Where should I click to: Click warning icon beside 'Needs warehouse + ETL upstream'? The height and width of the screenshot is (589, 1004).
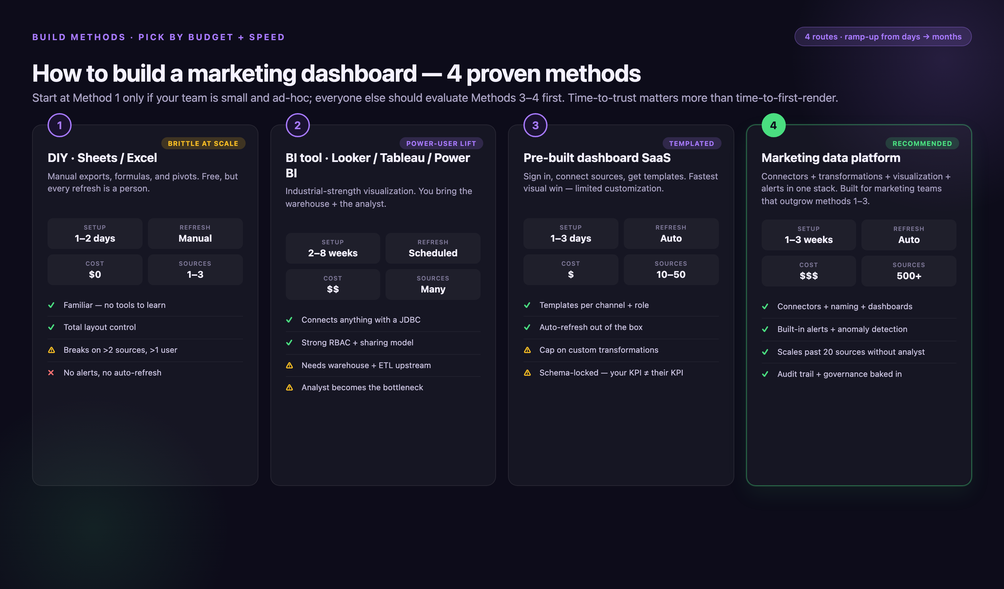tap(289, 365)
